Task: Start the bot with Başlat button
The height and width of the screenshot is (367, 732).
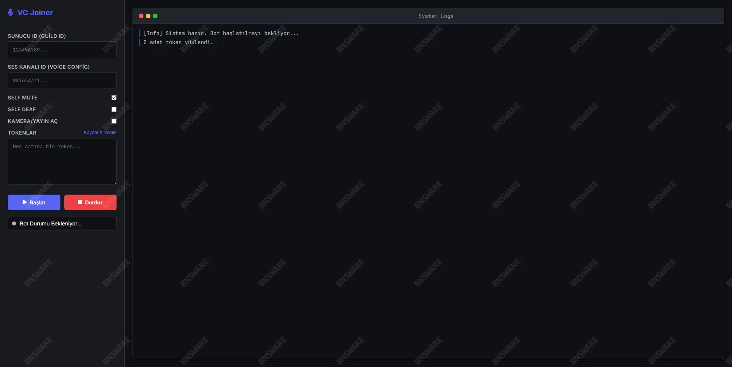Action: 34,202
